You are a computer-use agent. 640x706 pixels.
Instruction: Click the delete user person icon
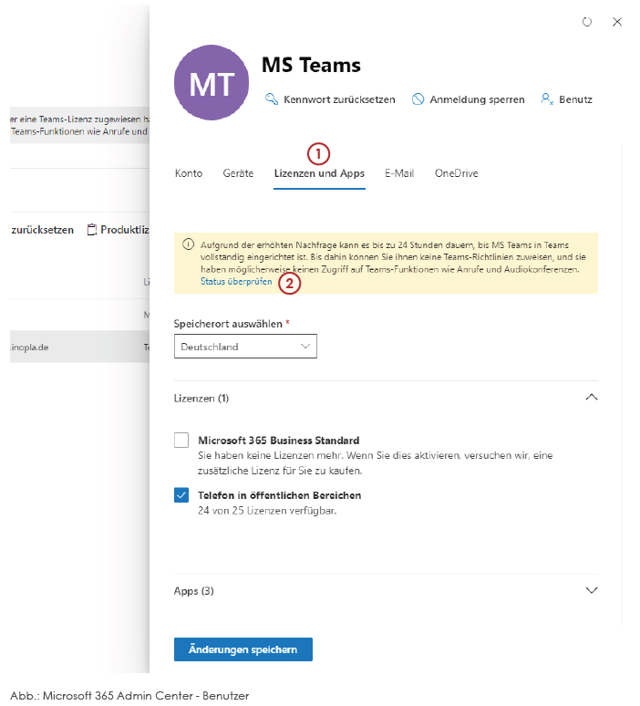point(547,99)
